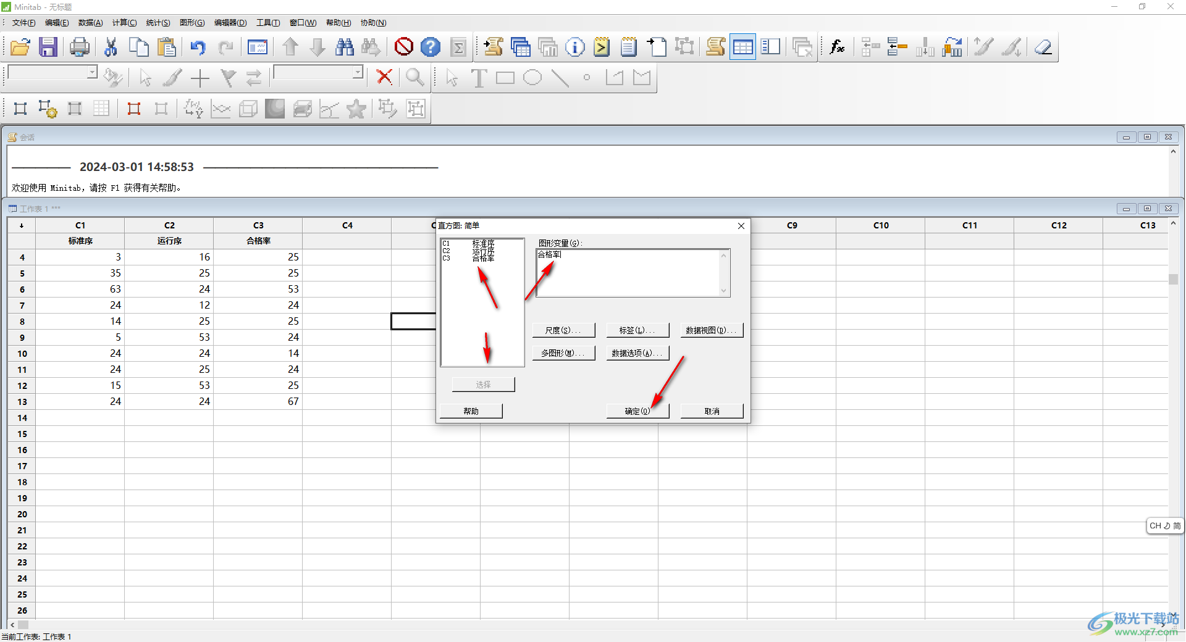Open the 窗口(W) menu

click(x=303, y=23)
